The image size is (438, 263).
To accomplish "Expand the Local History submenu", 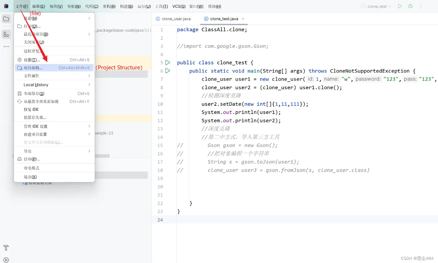I will click(x=54, y=85).
